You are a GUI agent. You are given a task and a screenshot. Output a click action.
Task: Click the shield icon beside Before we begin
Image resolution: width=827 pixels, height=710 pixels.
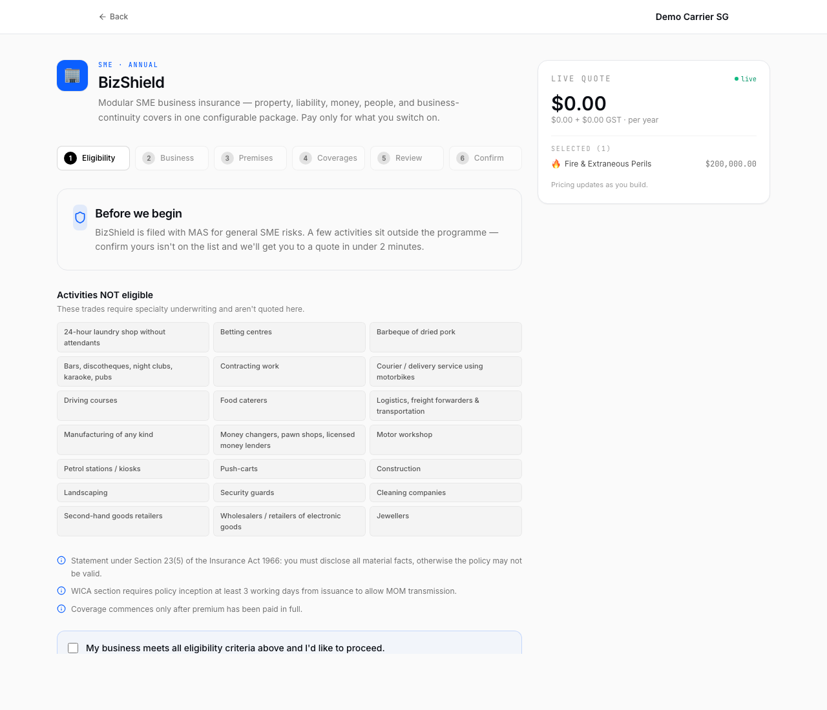tap(80, 218)
